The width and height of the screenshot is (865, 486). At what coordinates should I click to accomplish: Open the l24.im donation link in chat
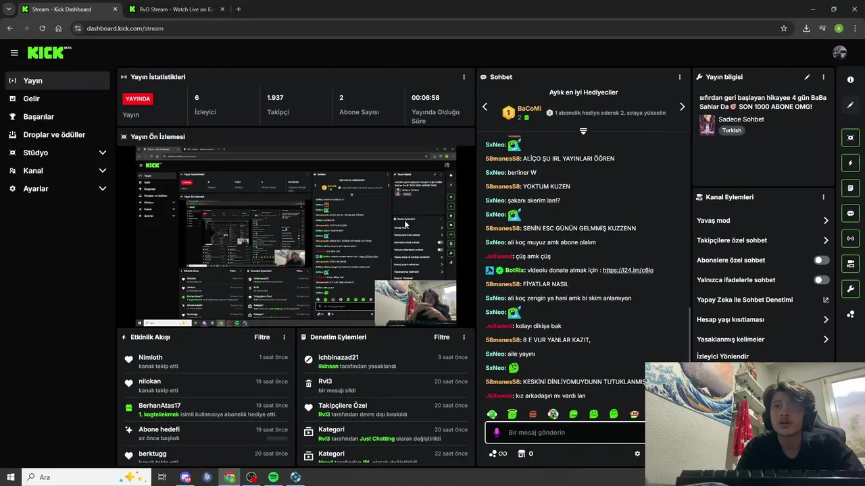coord(628,270)
